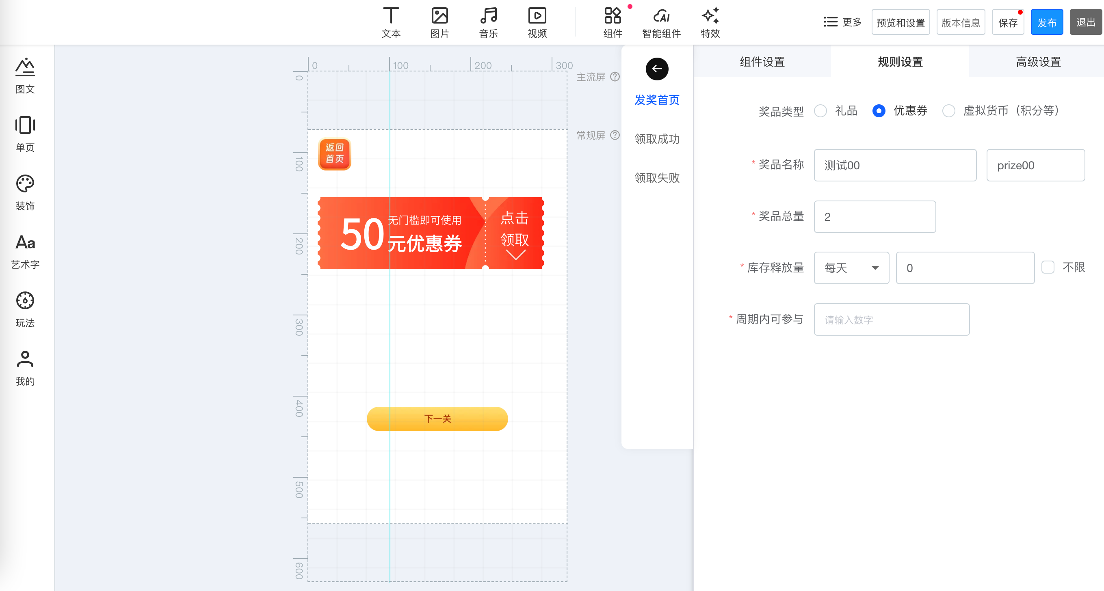The width and height of the screenshot is (1104, 591).
Task: Click the Image insert icon
Action: point(439,16)
